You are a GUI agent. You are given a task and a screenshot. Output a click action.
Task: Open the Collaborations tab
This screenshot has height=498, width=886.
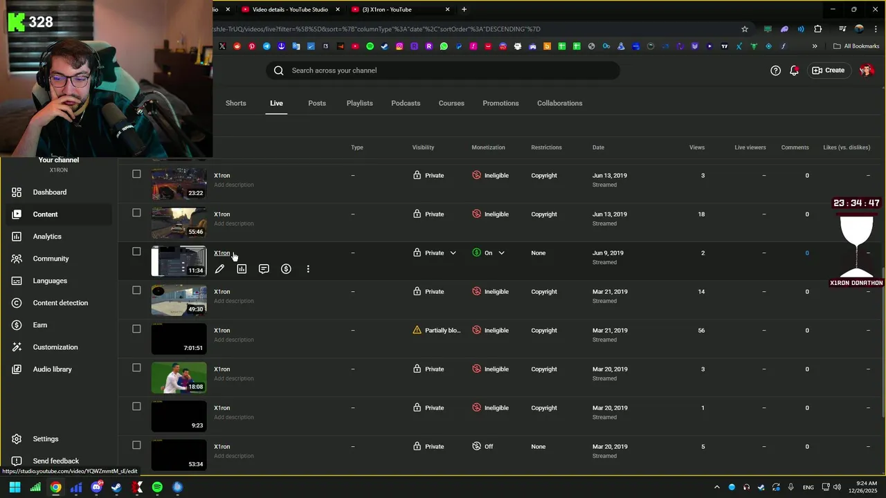coord(559,103)
